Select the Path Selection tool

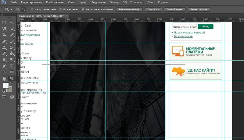click(x=4, y=72)
